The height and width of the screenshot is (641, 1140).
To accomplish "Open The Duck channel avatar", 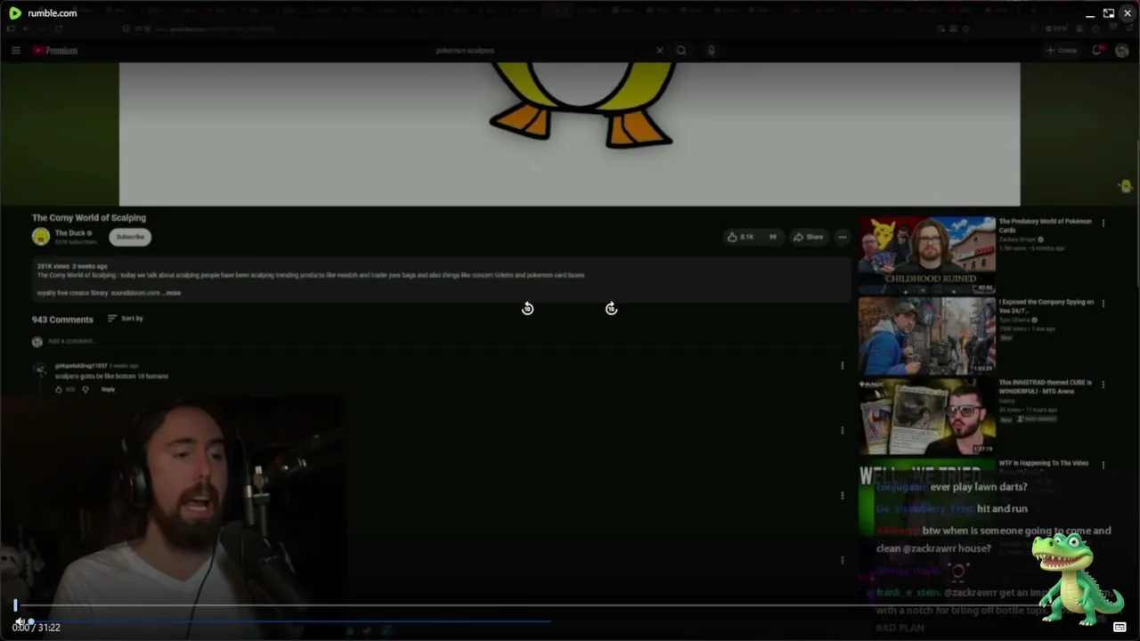I will click(41, 237).
